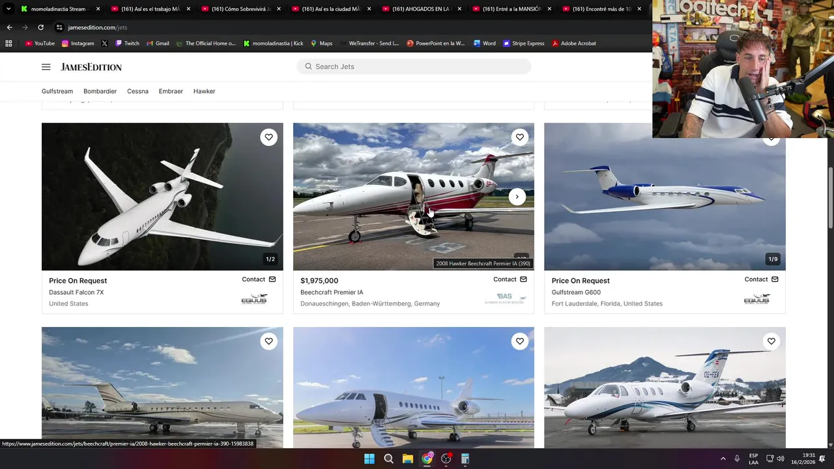Favorite the Dassault Falcon 7X listing
834x469 pixels.
[268, 137]
